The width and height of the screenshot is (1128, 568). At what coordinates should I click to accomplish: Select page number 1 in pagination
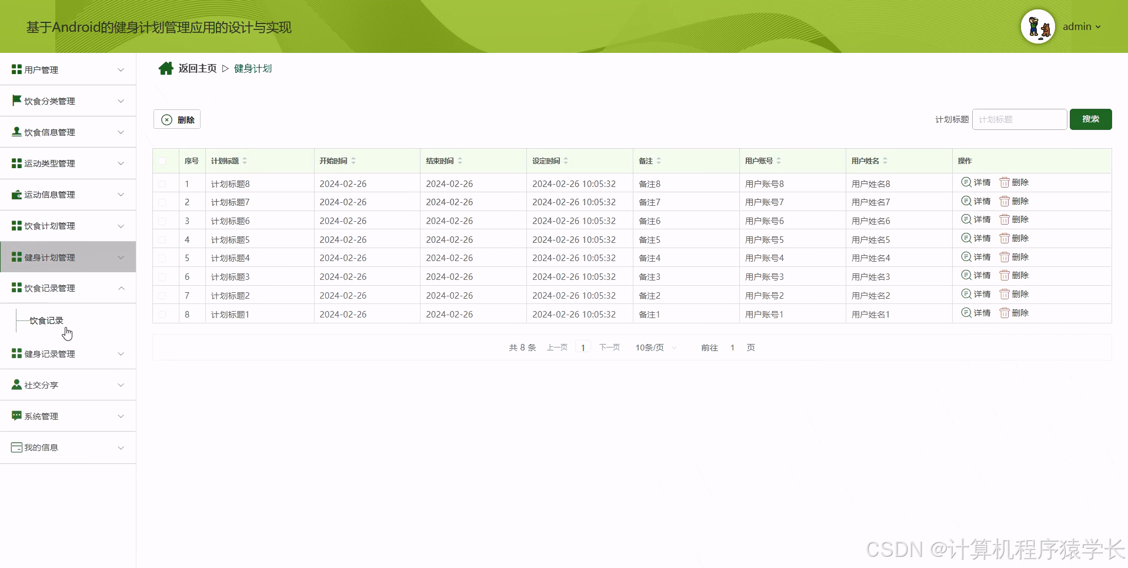583,348
